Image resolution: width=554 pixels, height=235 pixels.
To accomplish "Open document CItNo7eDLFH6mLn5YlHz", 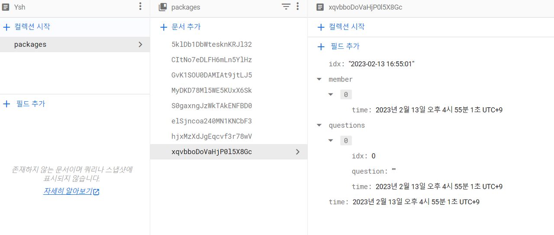I will click(x=212, y=60).
